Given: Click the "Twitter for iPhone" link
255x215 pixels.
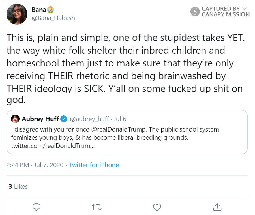Looking at the screenshot, I should point(94,165).
